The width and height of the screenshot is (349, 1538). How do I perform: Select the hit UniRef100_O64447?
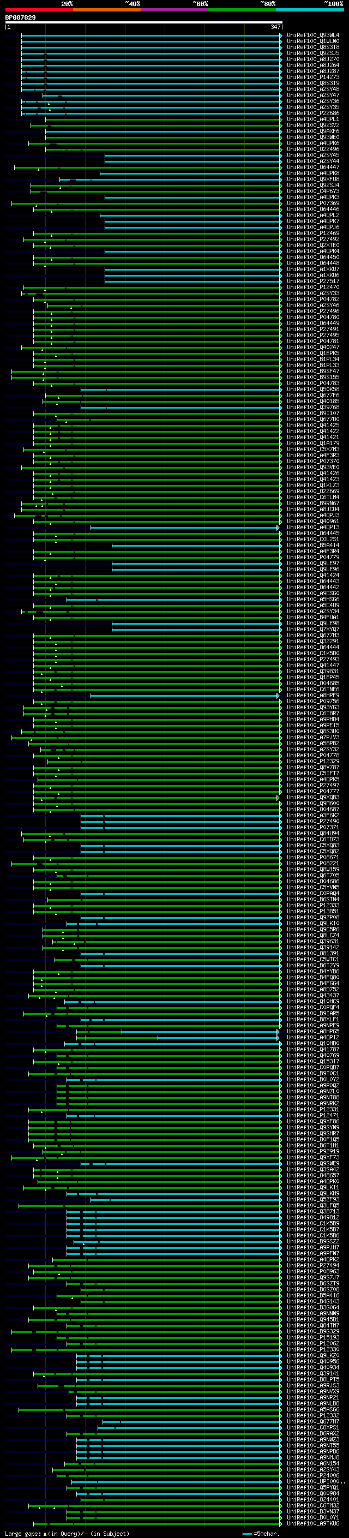click(312, 167)
